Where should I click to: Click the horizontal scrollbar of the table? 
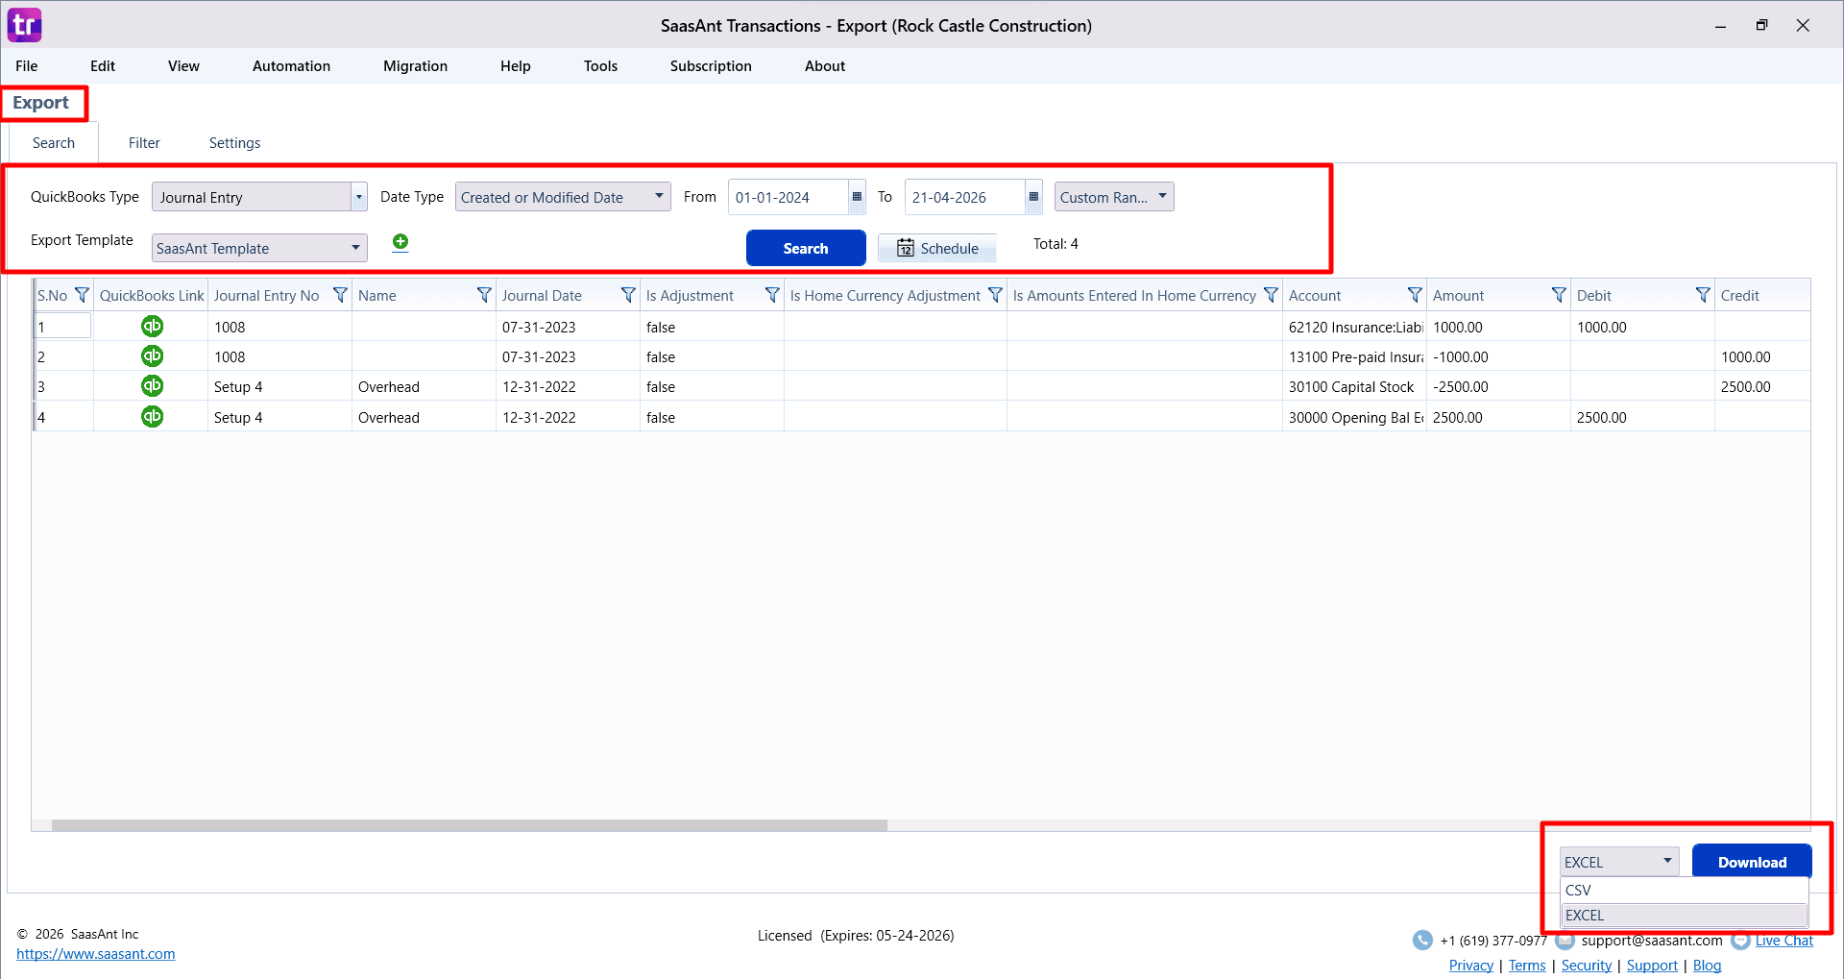click(x=470, y=825)
